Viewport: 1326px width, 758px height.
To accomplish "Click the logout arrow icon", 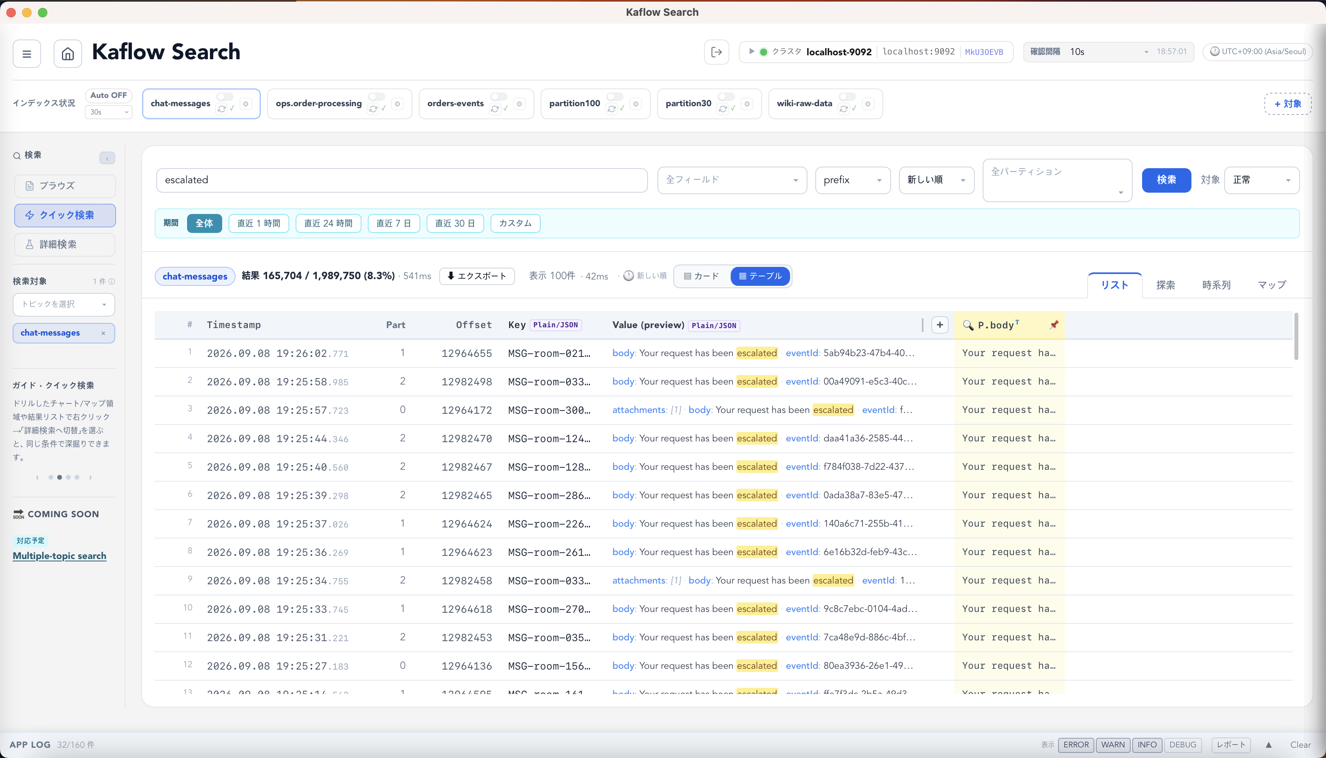I will click(x=716, y=52).
